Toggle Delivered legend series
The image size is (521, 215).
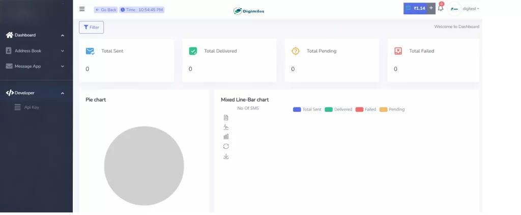(338, 110)
